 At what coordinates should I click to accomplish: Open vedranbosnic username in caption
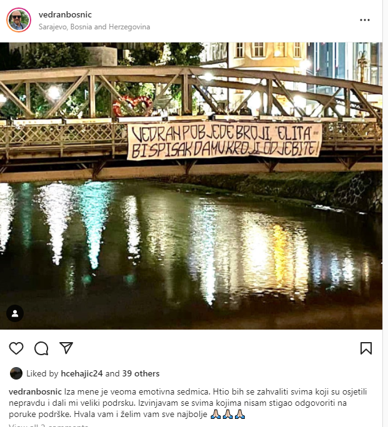click(x=35, y=392)
